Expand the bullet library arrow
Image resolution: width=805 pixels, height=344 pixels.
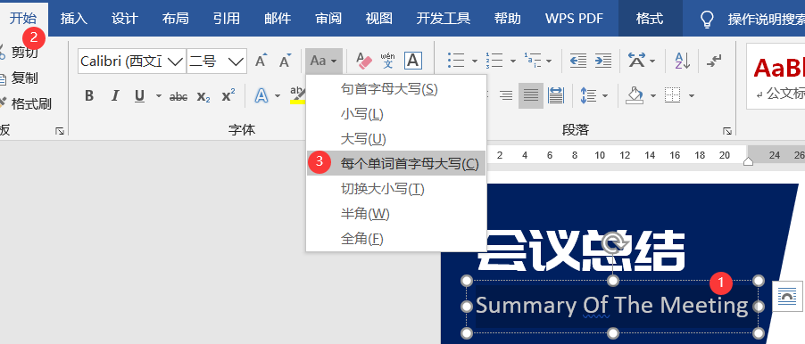tap(475, 61)
